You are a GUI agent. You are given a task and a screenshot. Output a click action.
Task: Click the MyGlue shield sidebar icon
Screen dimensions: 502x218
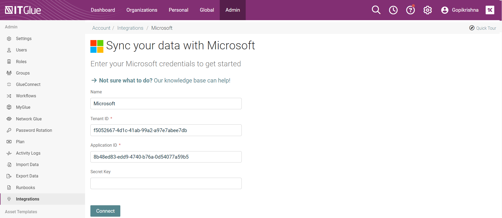pos(9,107)
